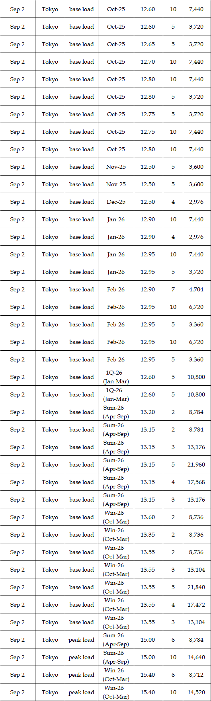The width and height of the screenshot is (211, 701).
Task: Select Sep 2 in the 13.20 price row
Action: (x=18, y=412)
